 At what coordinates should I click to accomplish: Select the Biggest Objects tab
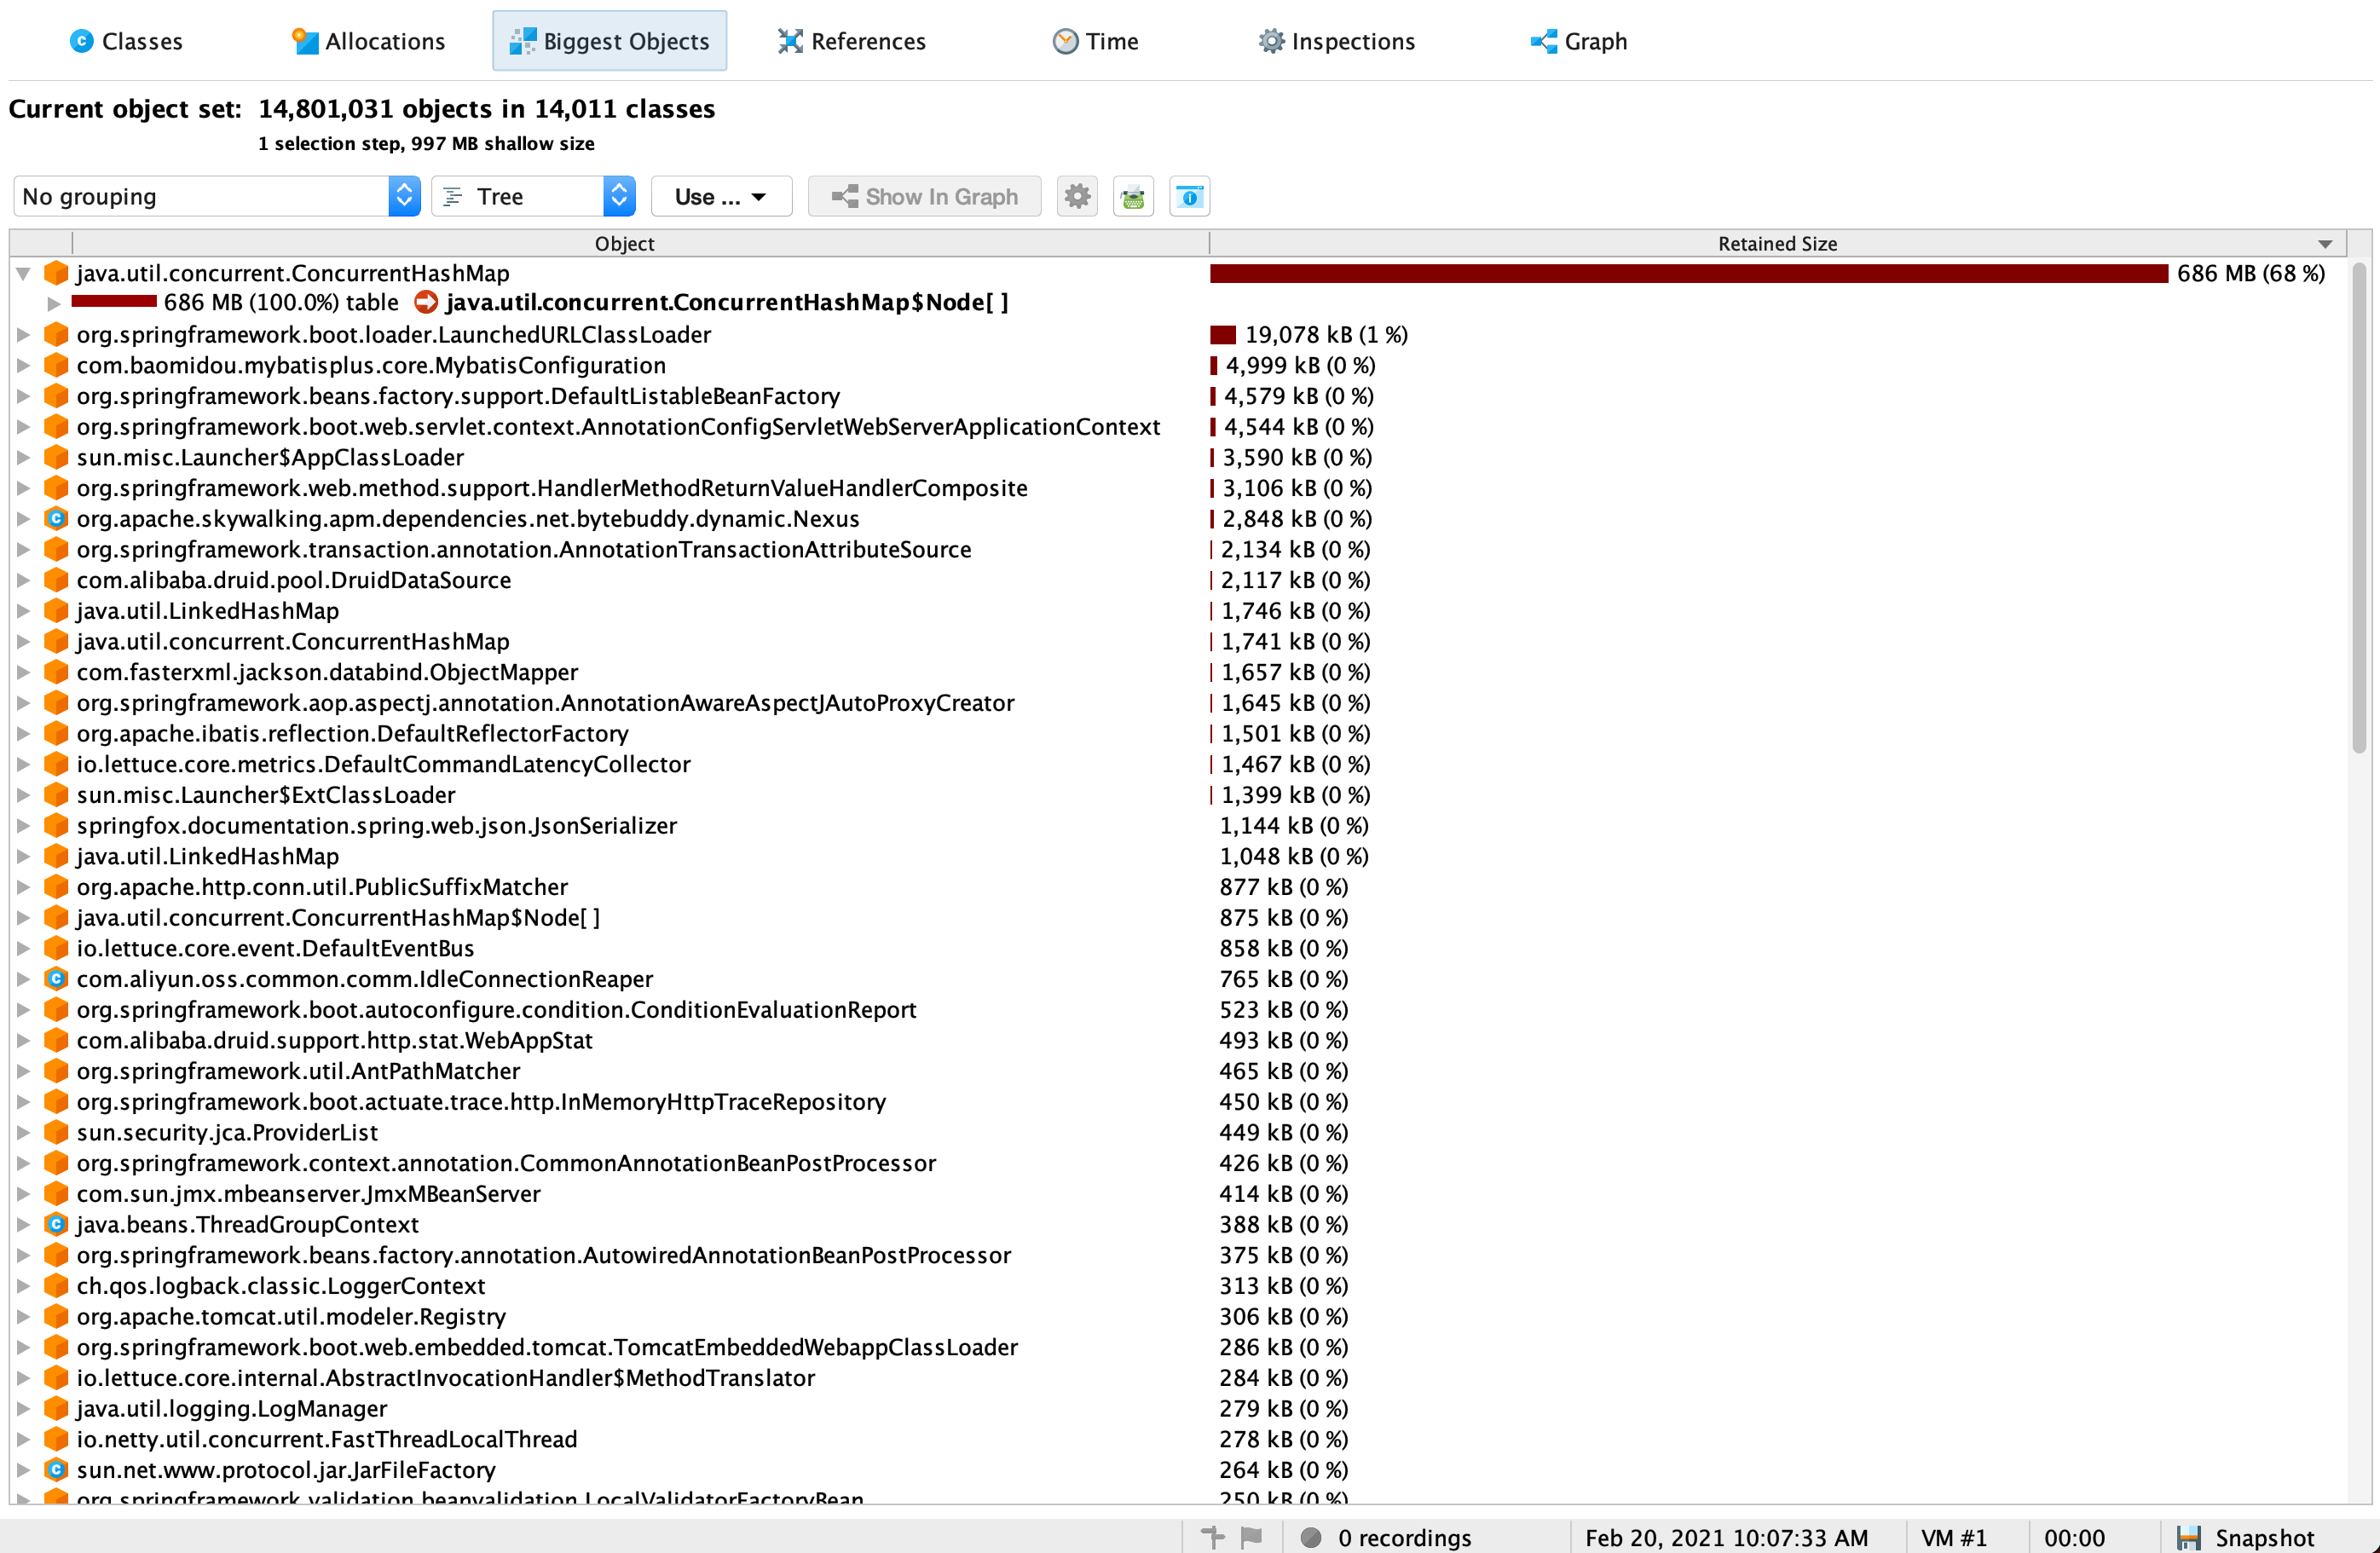(x=609, y=41)
